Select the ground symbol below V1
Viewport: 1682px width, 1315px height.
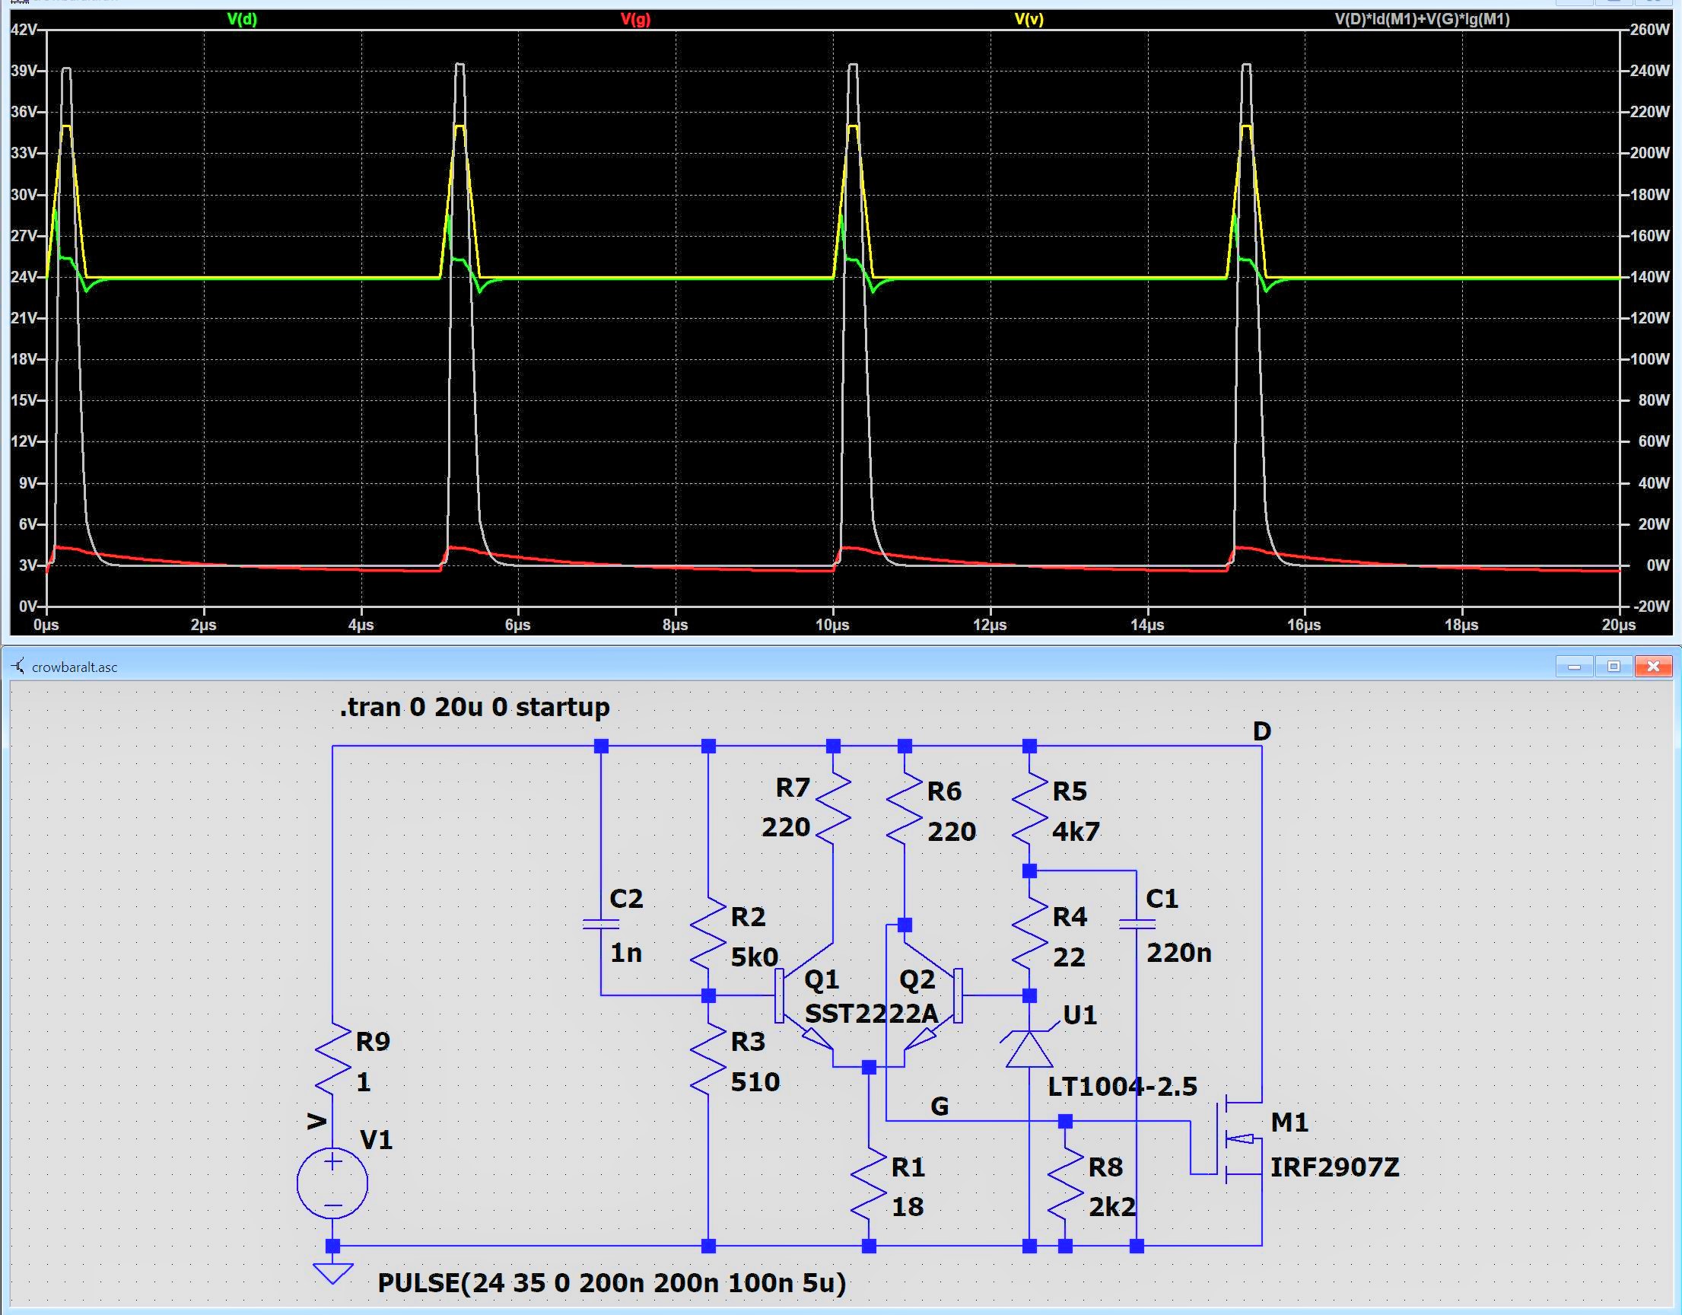coord(332,1272)
